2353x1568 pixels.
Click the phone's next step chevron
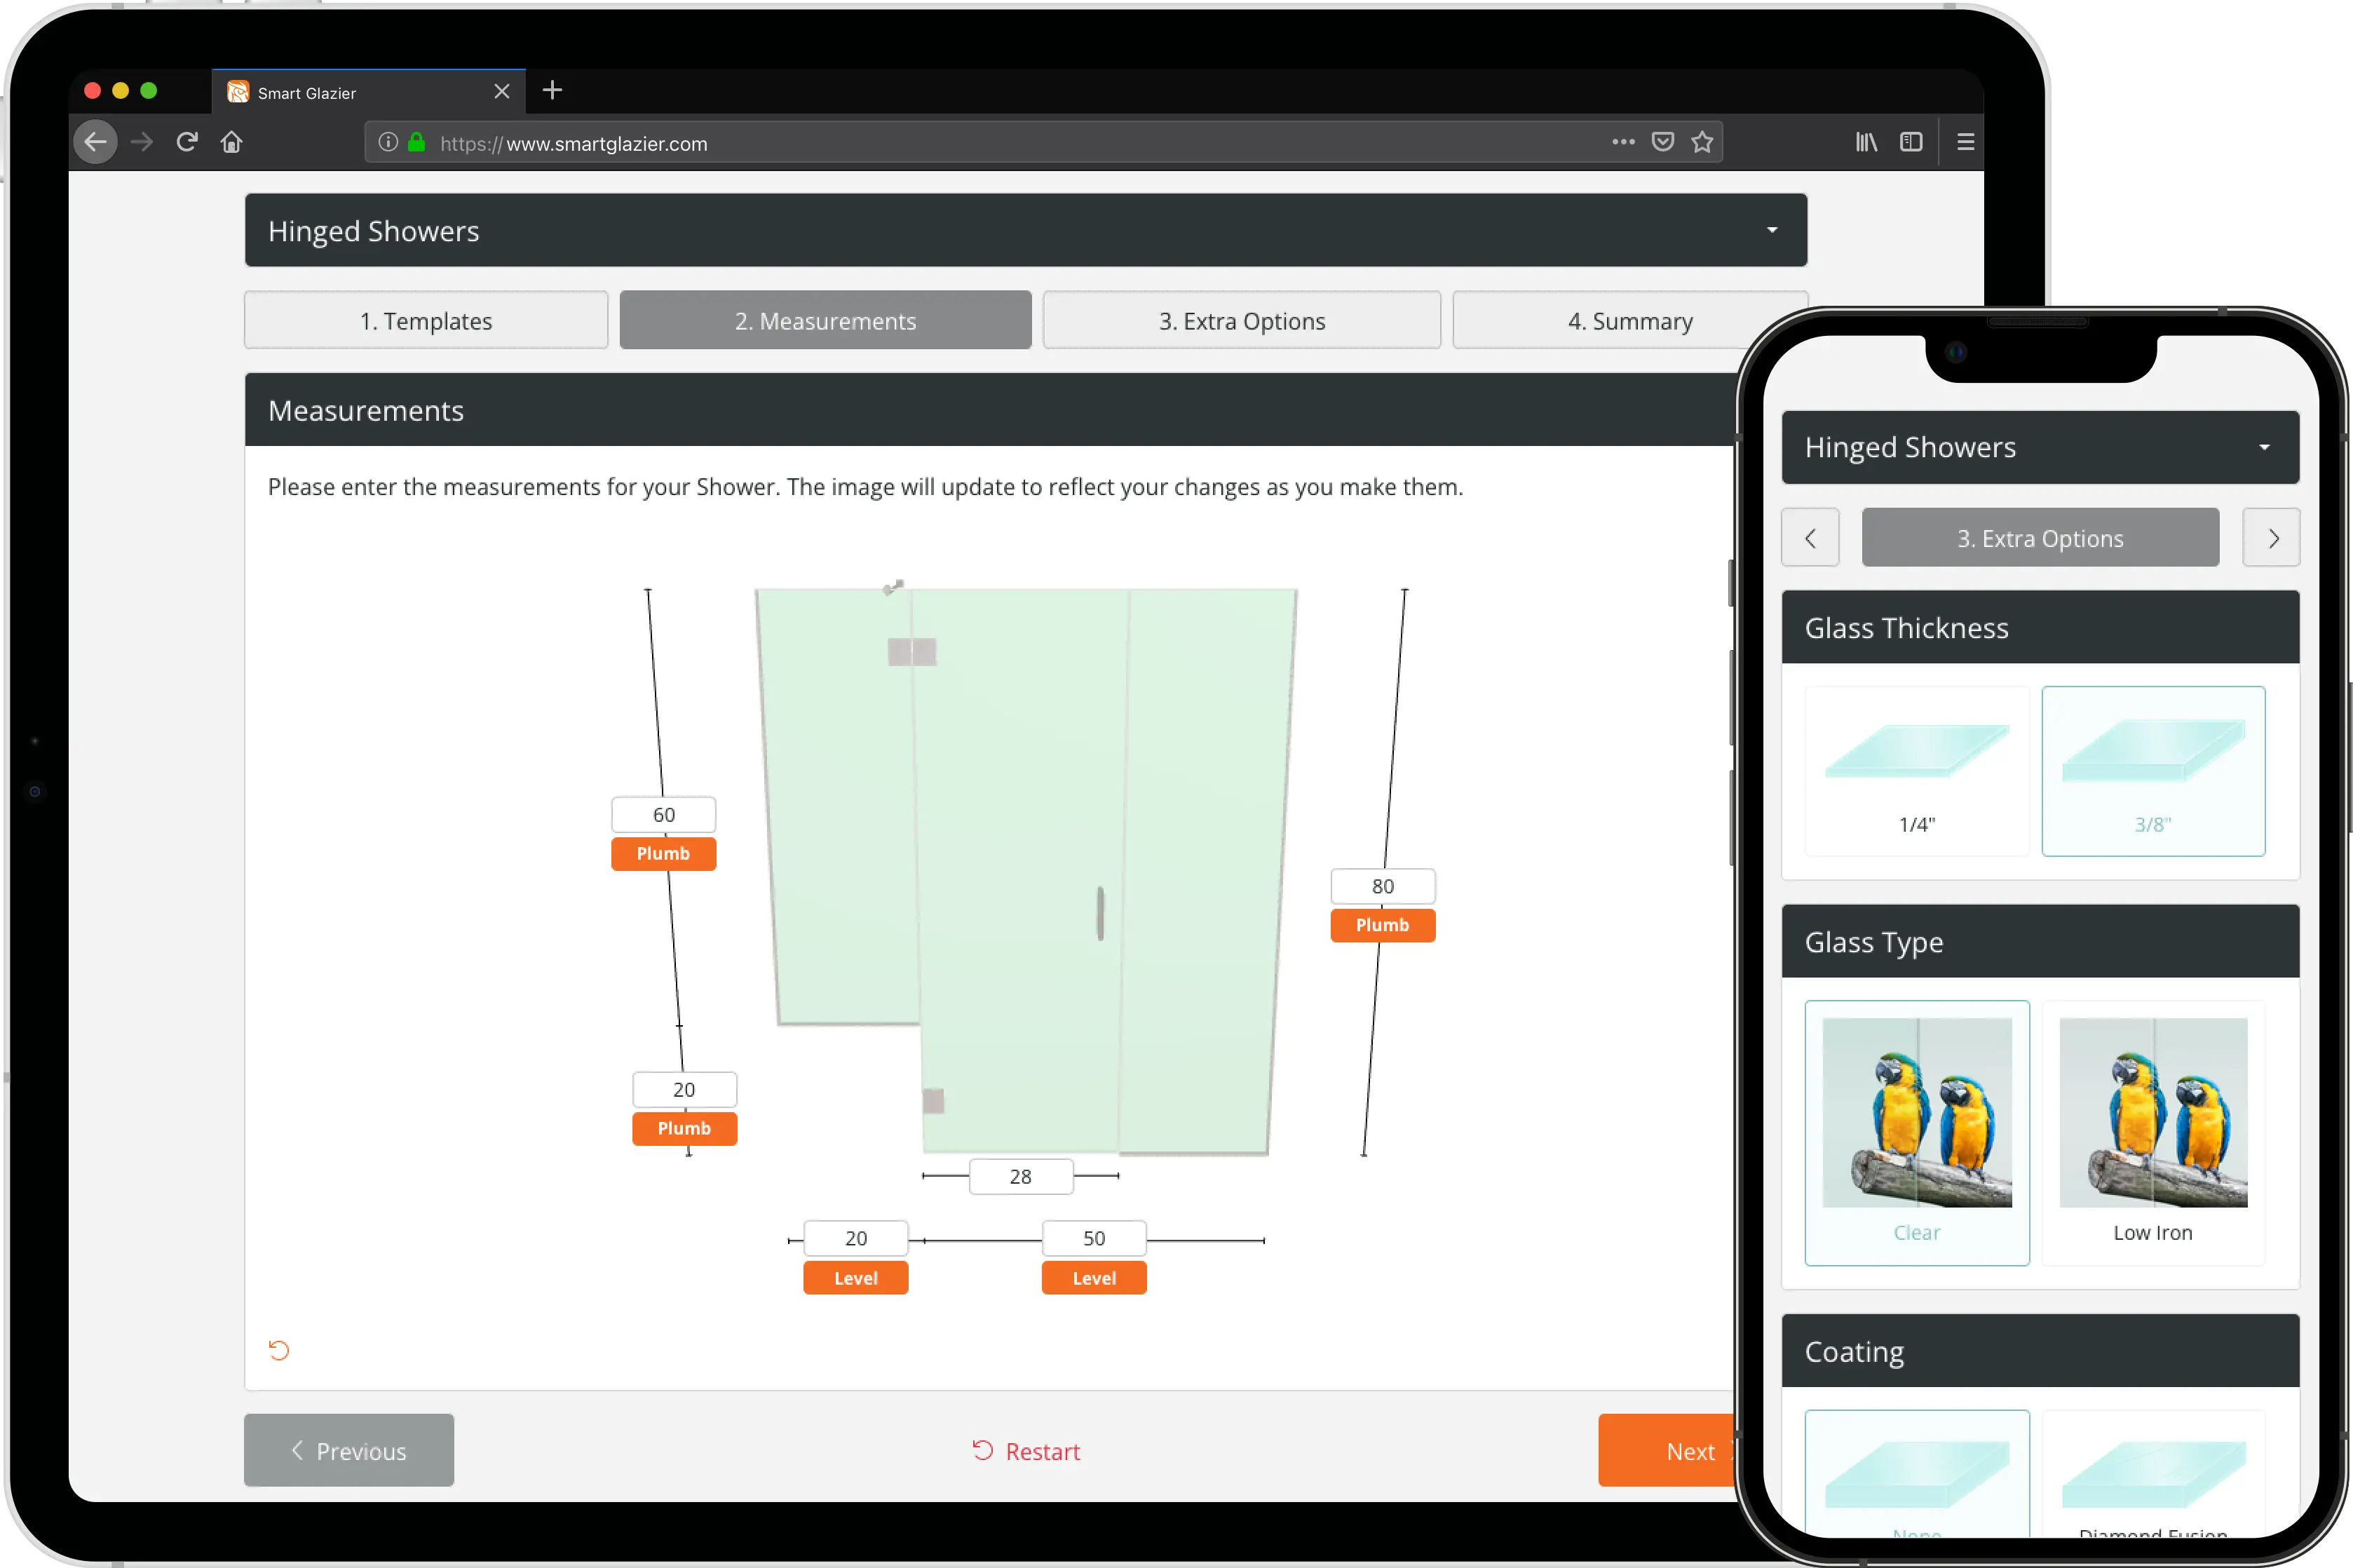(x=2271, y=538)
